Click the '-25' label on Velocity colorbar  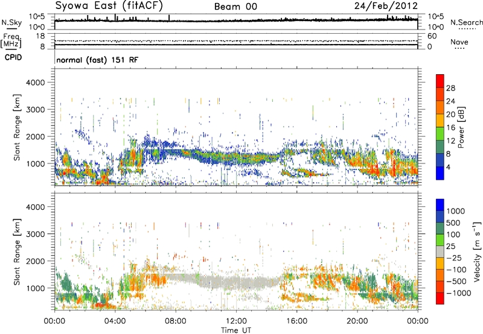[454, 258]
